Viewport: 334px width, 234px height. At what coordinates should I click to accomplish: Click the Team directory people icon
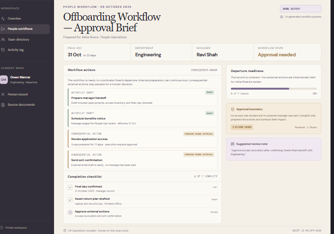[x=3, y=40]
